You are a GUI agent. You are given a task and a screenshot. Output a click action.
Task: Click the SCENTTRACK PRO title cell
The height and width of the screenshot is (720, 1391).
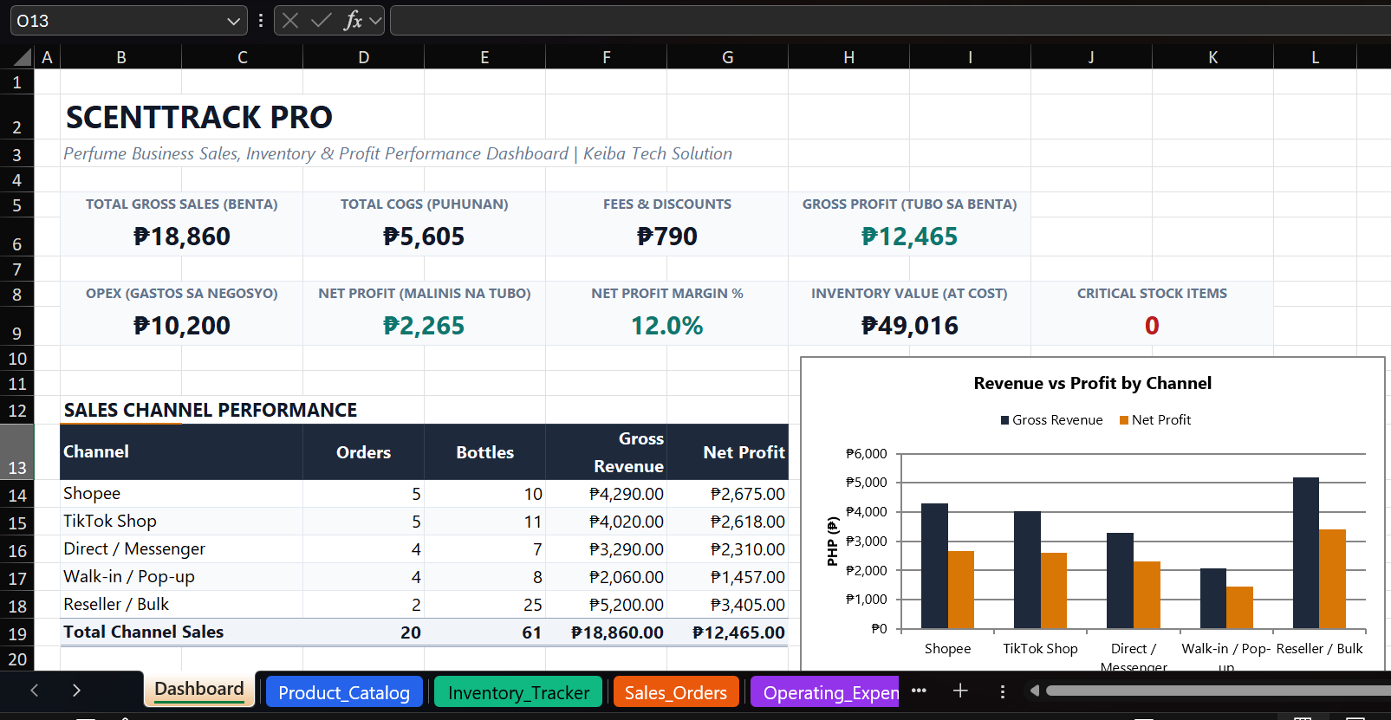click(x=199, y=117)
